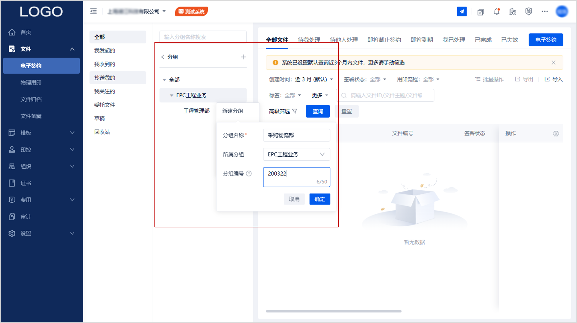Screen dimensions: 577x323
Task: Collapse the sidebar with the hamburger icon
Action: [x=93, y=12]
